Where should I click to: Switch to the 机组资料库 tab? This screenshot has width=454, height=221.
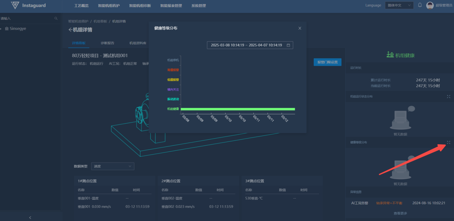pos(138,43)
